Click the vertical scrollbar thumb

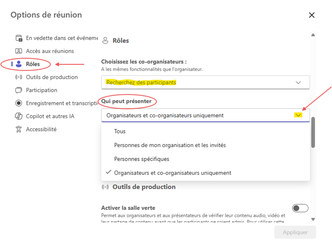[313, 132]
